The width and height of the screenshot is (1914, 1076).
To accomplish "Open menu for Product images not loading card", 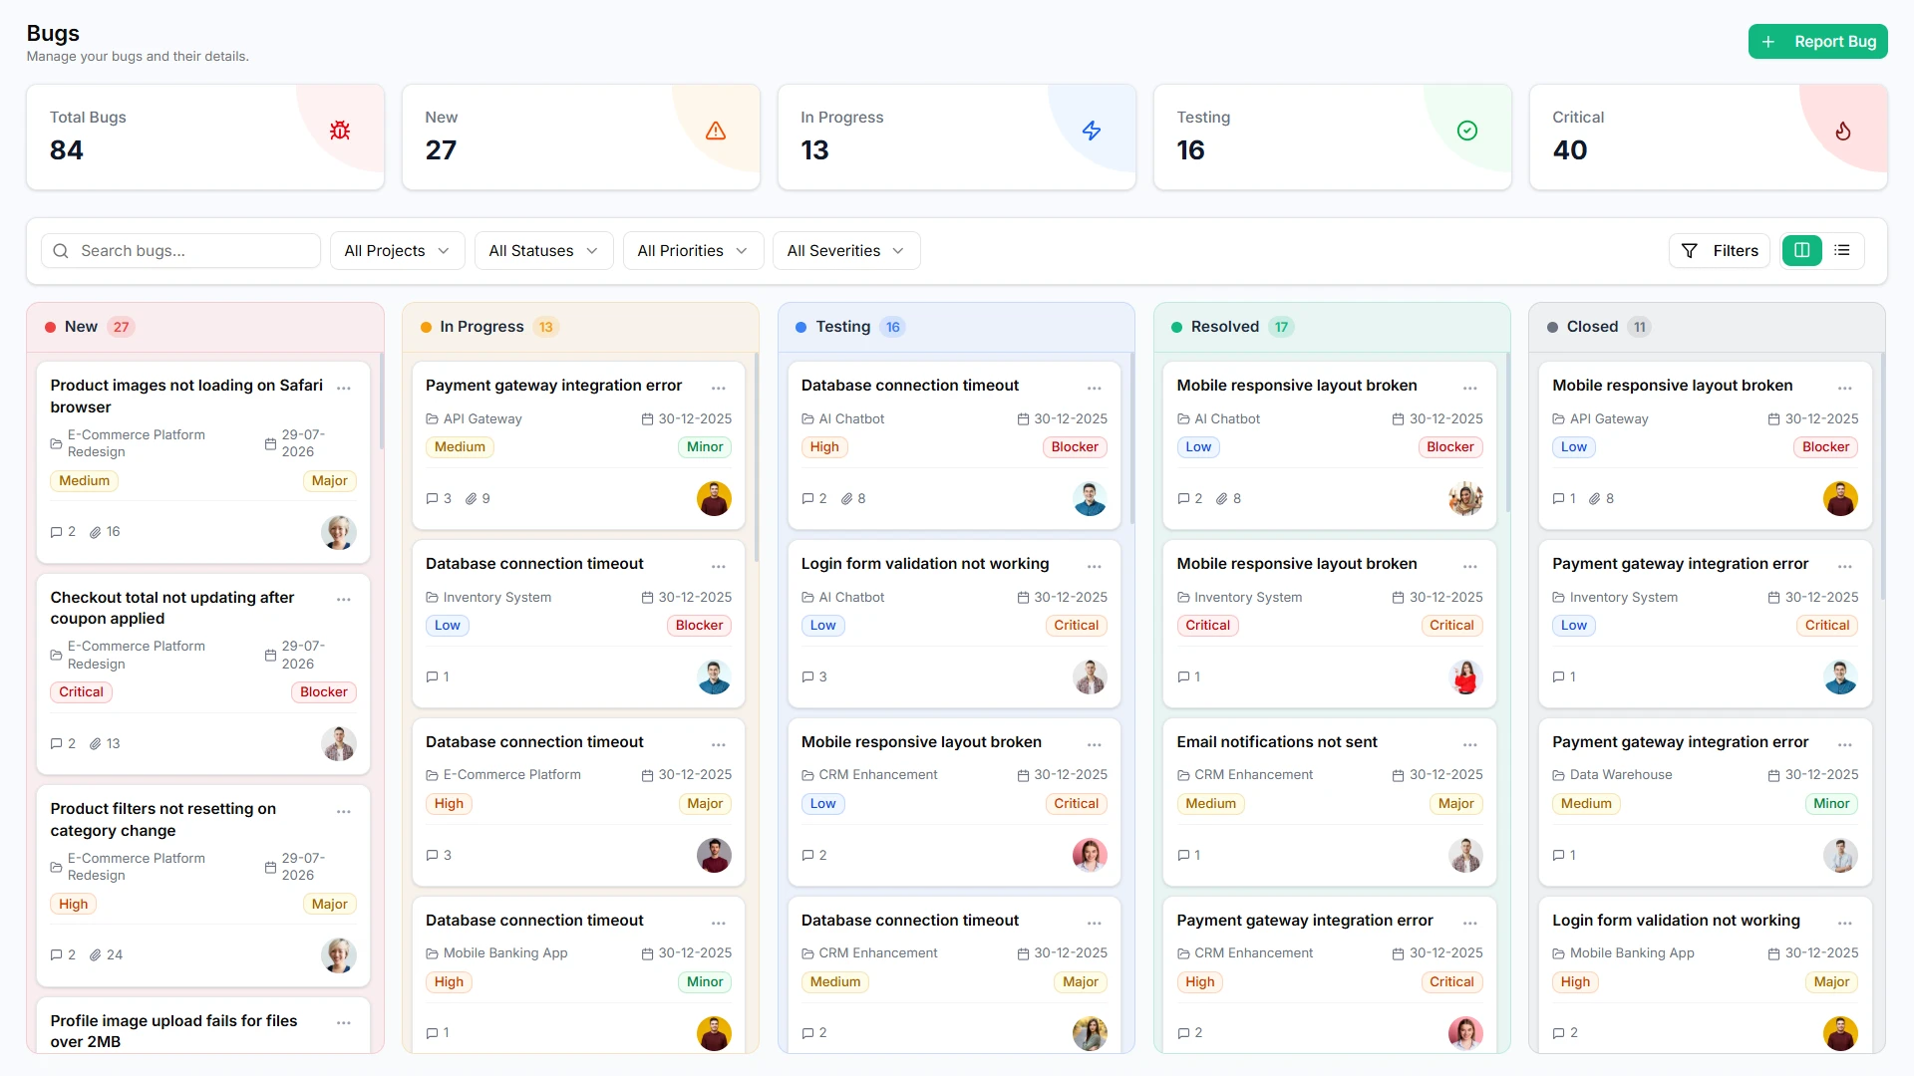I will pos(344,388).
